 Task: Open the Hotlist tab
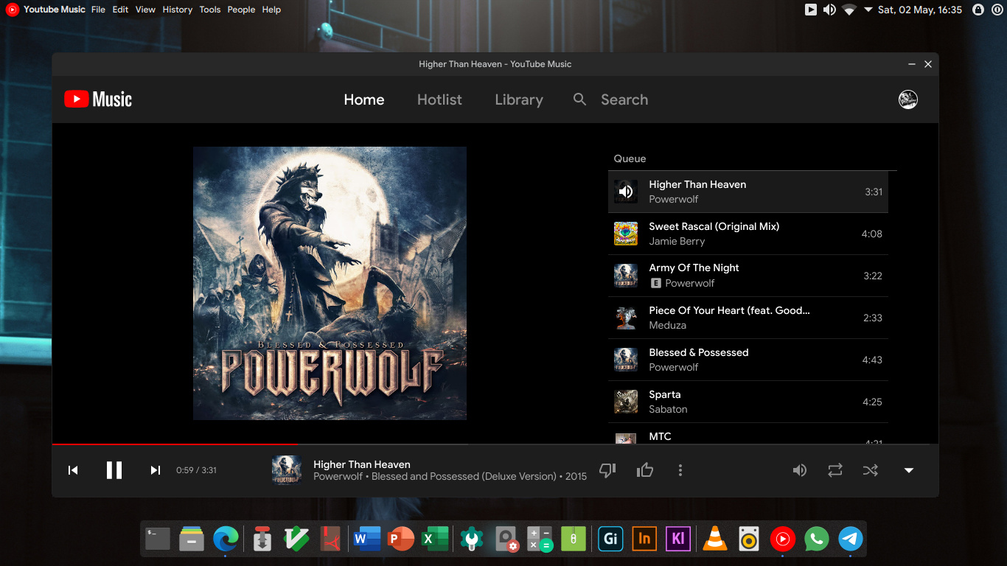point(439,99)
